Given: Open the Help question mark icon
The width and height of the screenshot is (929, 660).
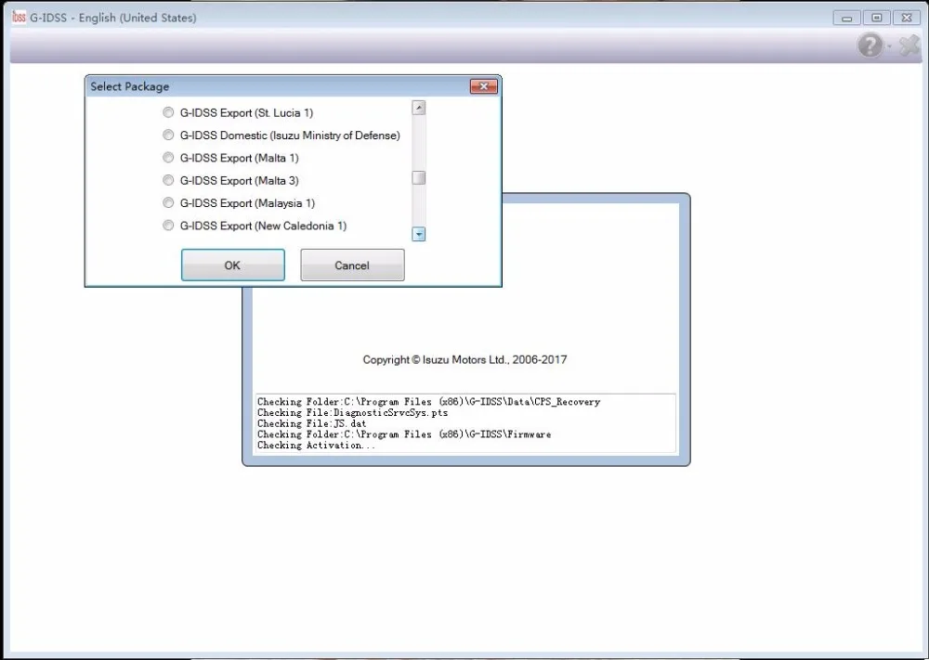Looking at the screenshot, I should pyautogui.click(x=870, y=45).
